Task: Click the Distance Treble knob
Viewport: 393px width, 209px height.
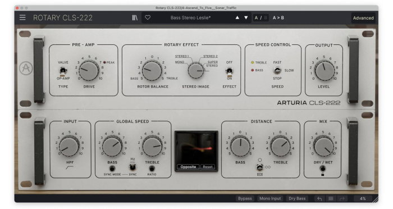Action: 281,147
